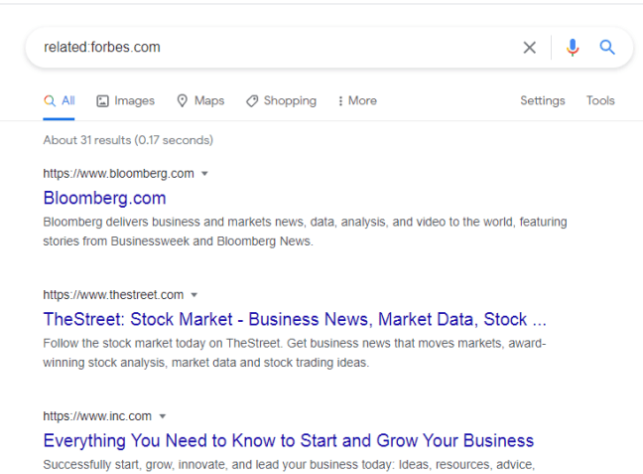Select the All results tab
643x474 pixels.
(60, 100)
